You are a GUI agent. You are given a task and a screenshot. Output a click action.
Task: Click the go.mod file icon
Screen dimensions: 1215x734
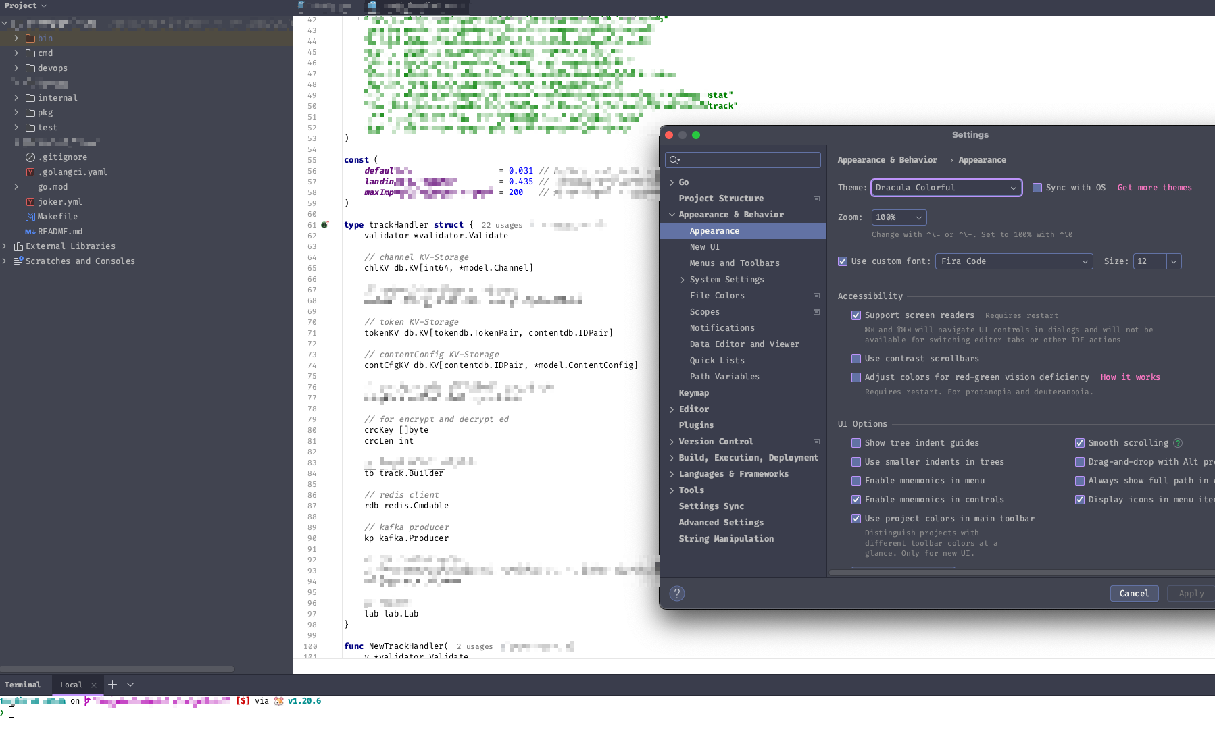(x=30, y=186)
